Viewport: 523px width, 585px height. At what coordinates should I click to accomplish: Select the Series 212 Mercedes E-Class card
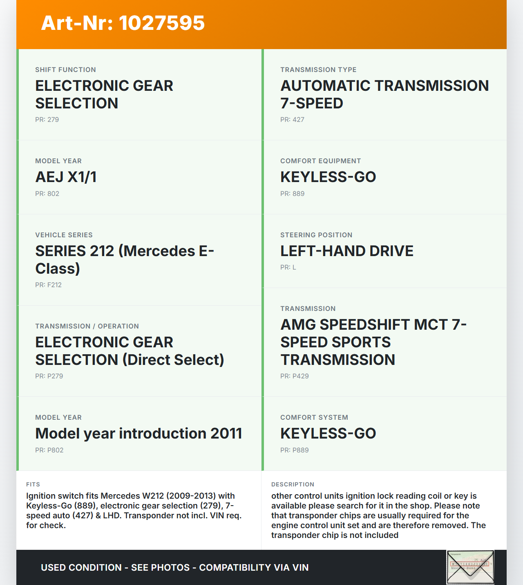tap(139, 260)
